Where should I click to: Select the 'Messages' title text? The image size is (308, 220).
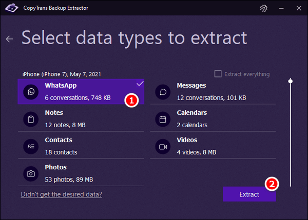[x=191, y=86]
